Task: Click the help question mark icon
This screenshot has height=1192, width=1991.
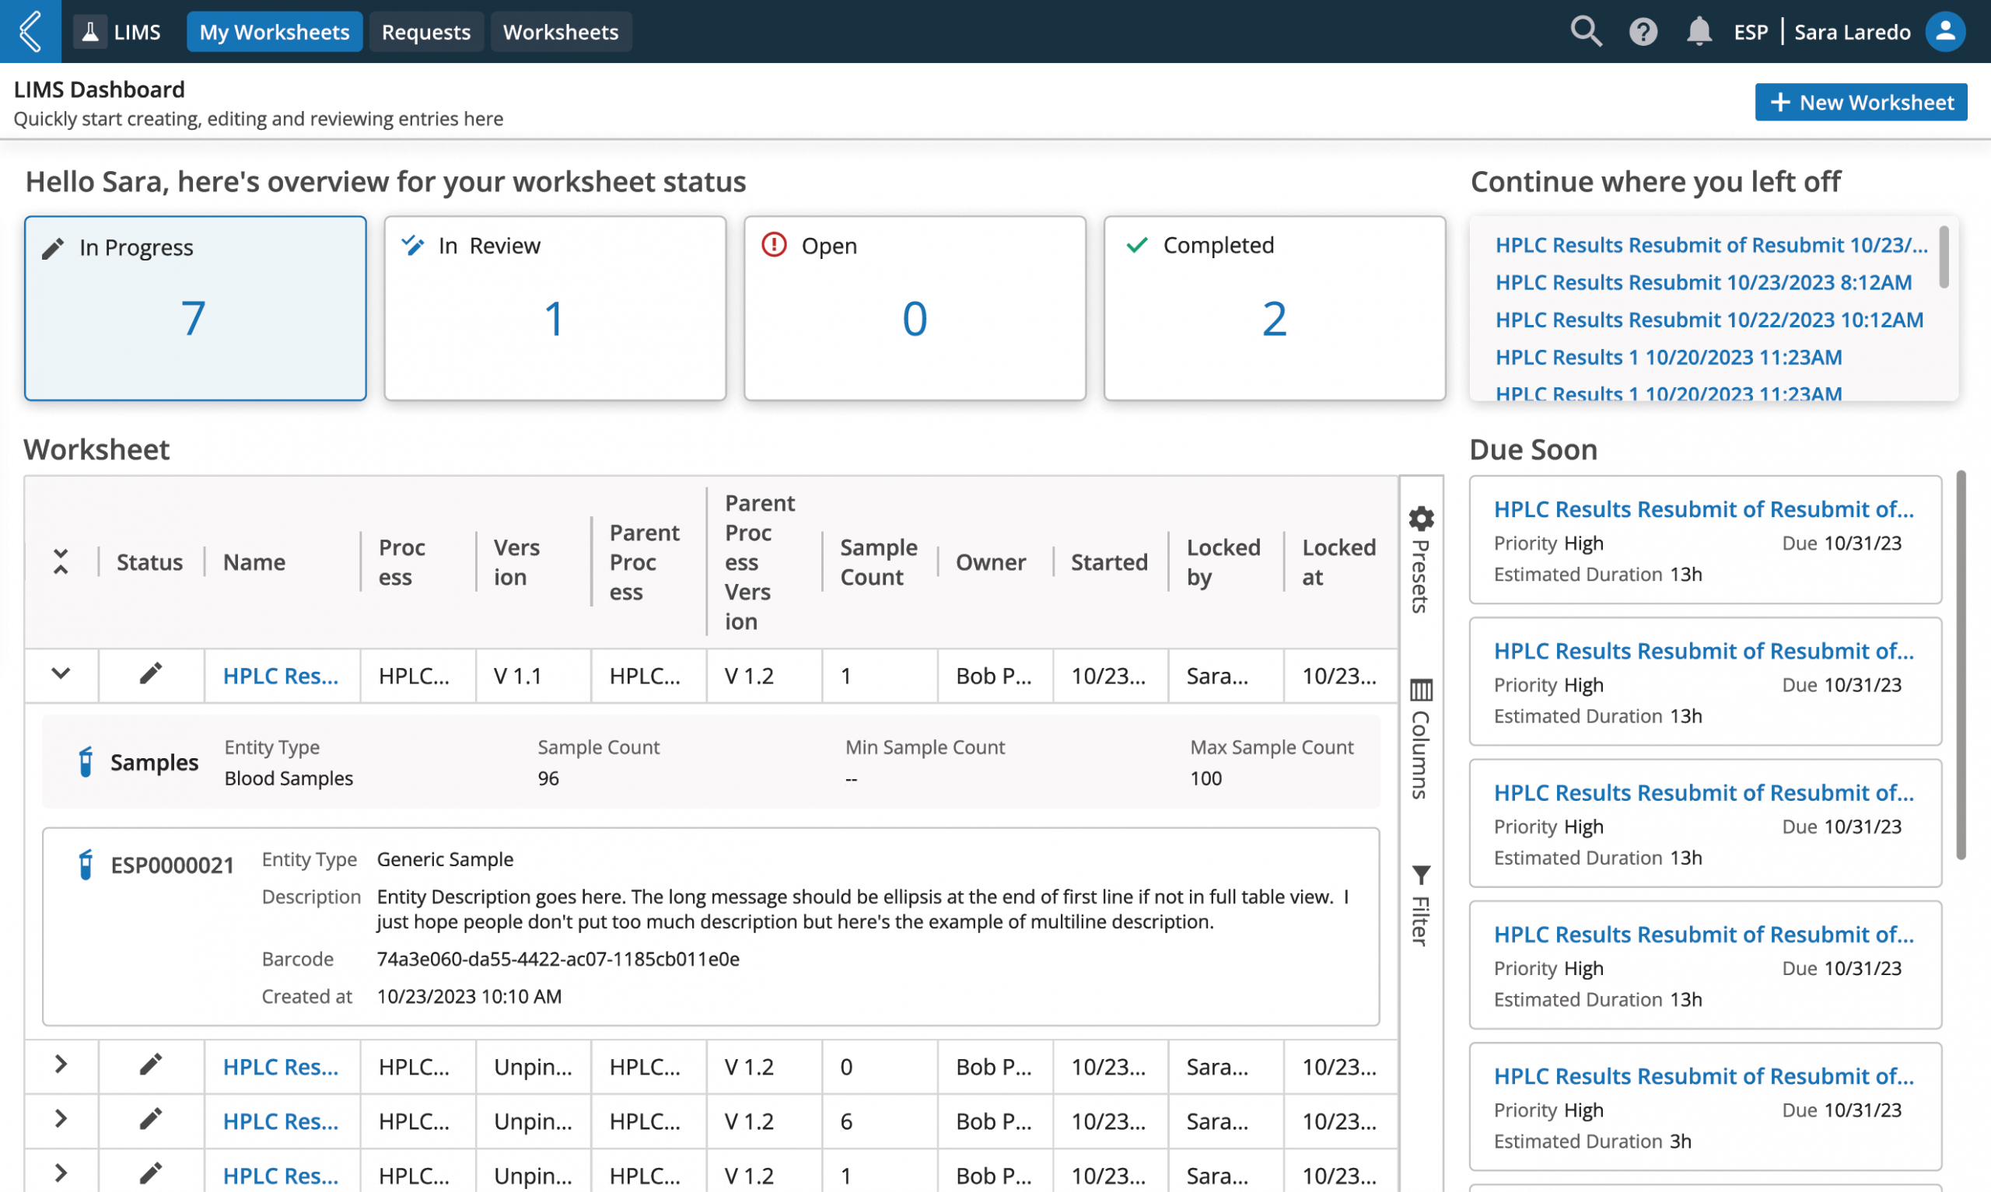Action: click(1643, 32)
